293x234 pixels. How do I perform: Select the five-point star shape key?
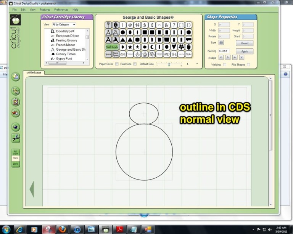pyautogui.click(x=130, y=47)
